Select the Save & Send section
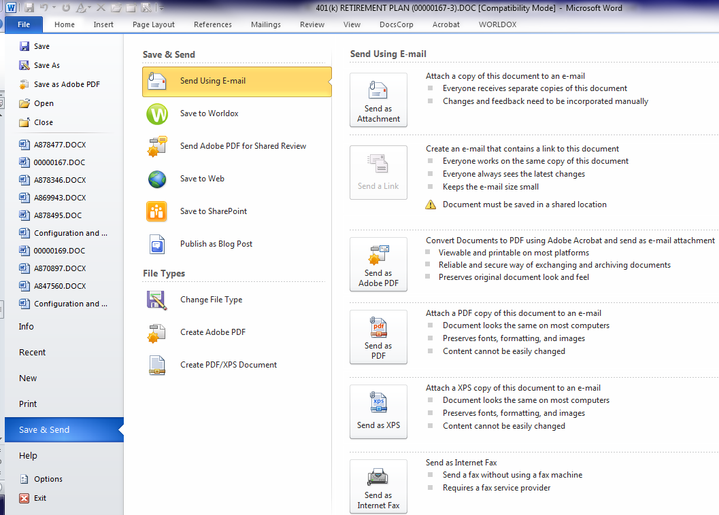Image resolution: width=719 pixels, height=515 pixels. 64,430
